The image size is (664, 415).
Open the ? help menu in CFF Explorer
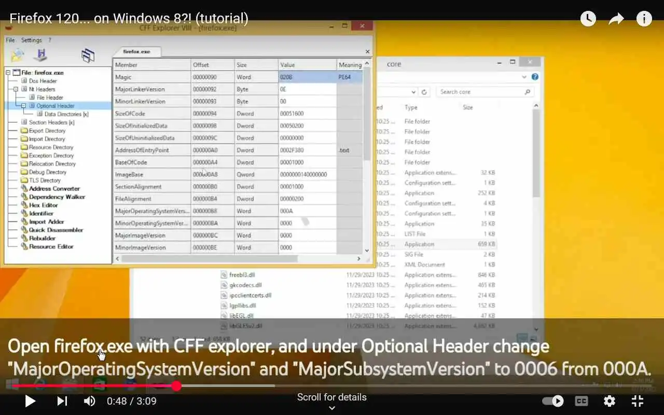pos(50,40)
